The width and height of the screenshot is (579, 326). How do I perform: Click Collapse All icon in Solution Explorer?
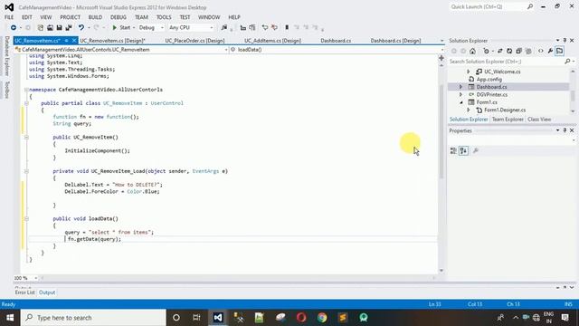518,51
